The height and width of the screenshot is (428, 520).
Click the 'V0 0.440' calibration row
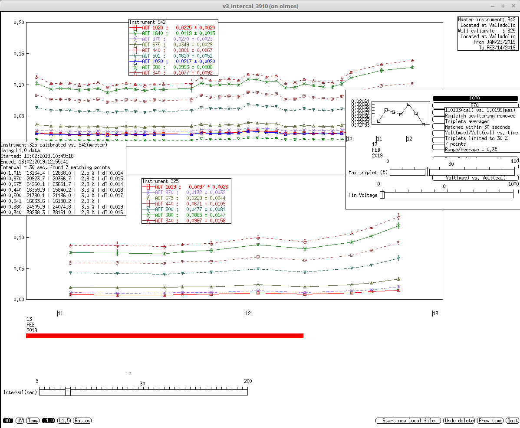click(x=62, y=190)
